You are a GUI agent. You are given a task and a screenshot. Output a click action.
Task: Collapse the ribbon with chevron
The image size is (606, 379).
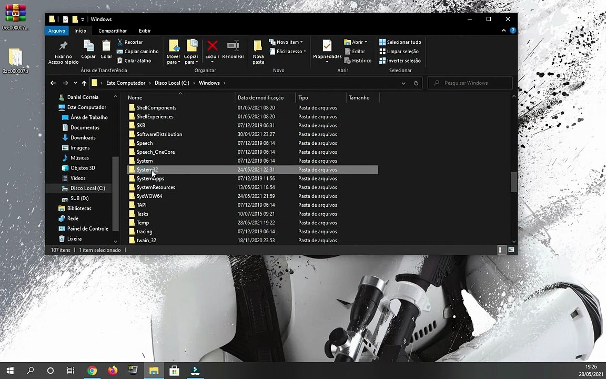503,31
